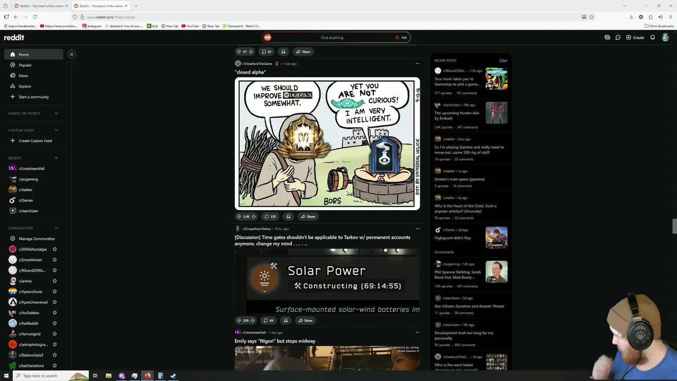Upvote the top post showing 87
The image size is (677, 381).
[x=239, y=52]
